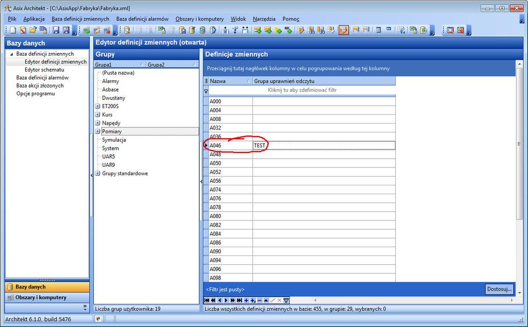Select row A074 in variable list
Screen dimensions: 528x327
click(230, 190)
